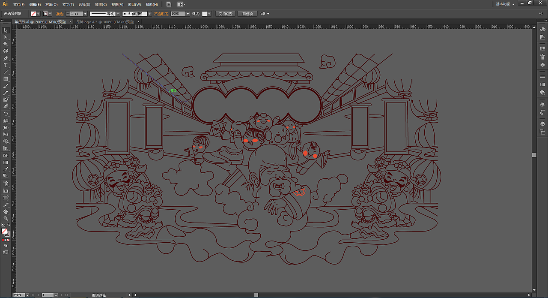
Task: Select the Pencil tool
Action: coord(6,93)
